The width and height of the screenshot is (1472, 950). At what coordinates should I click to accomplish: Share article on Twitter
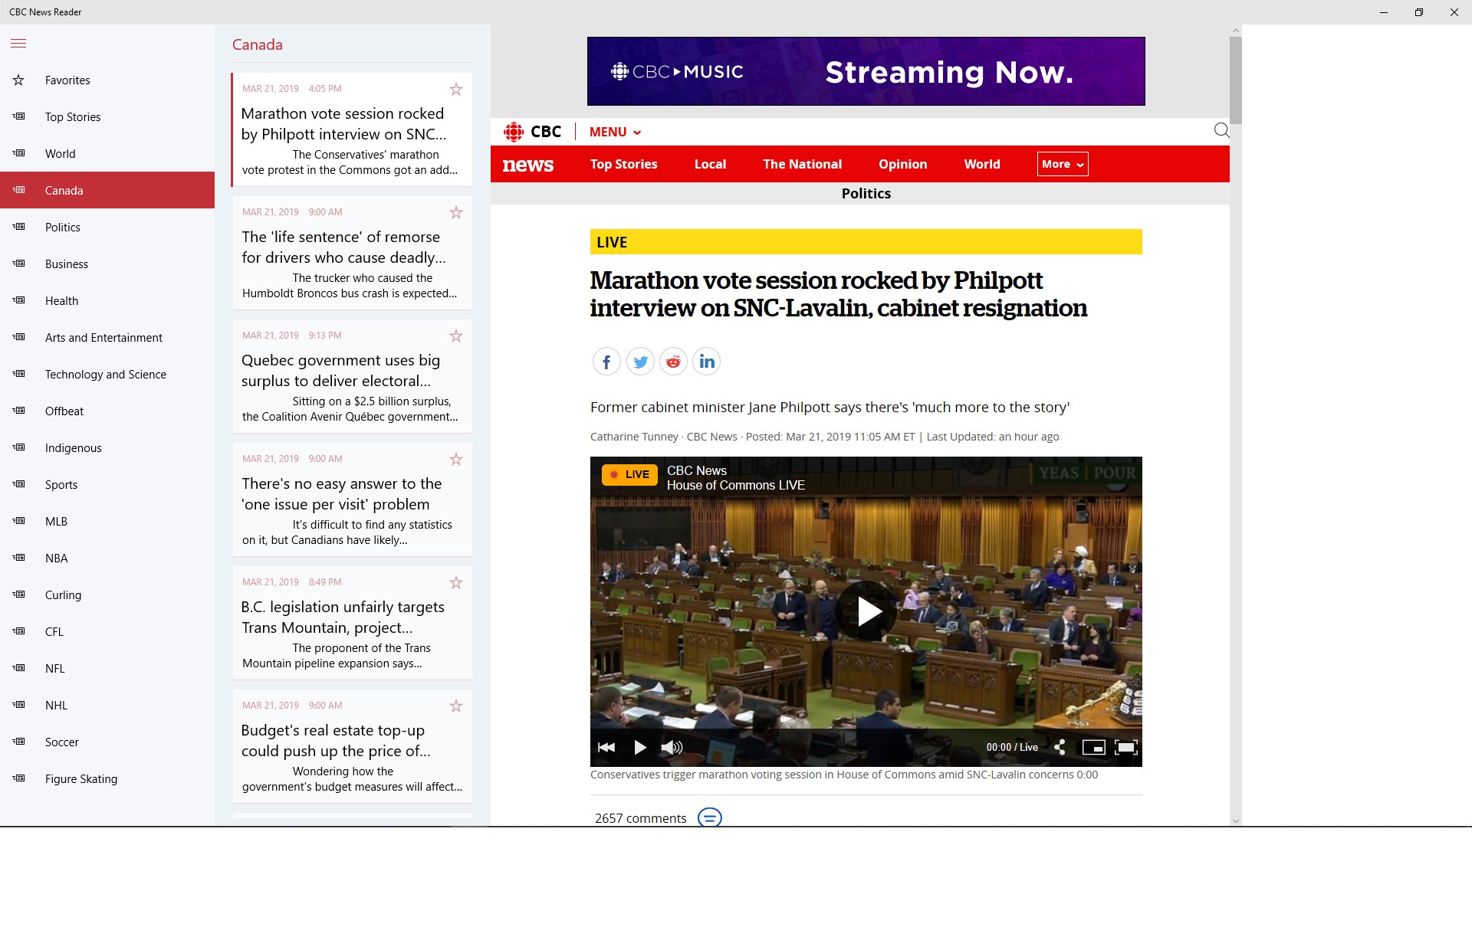(x=640, y=362)
